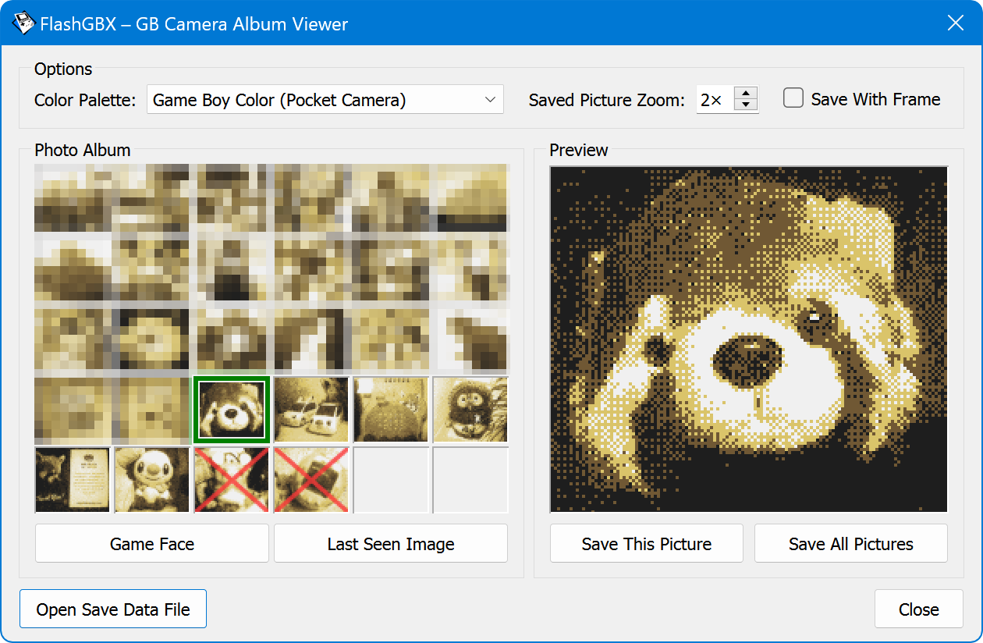Increase Saved Picture Zoom using the up arrow
The width and height of the screenshot is (983, 643).
(x=746, y=92)
